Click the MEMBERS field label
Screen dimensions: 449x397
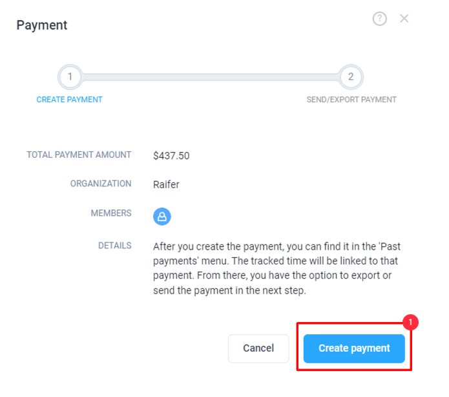coord(111,213)
